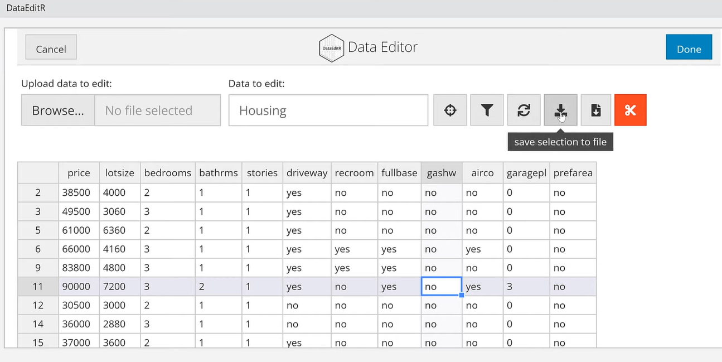Click lotsize cell 4000
This screenshot has width=722, height=362.
click(x=120, y=192)
